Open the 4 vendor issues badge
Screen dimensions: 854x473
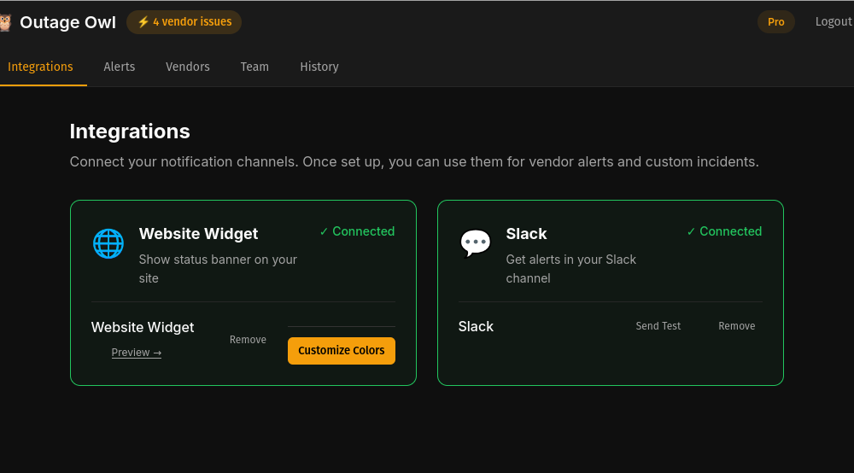(x=184, y=22)
